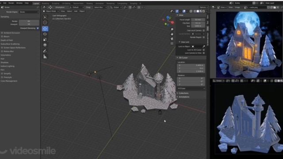283x159 pixels.
Task: Switch main viewport to material preview shading
Action: pyautogui.click(x=201, y=11)
